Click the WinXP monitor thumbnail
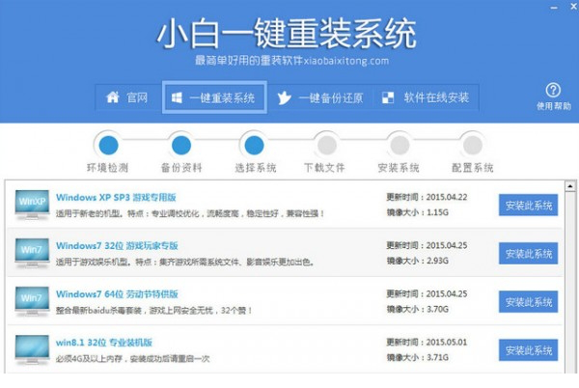This screenshot has height=388, width=579. pos(32,205)
